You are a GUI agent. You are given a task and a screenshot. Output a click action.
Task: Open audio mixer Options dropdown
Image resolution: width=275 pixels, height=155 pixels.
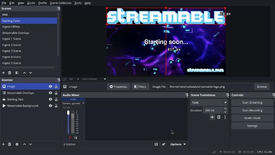[x=178, y=144]
